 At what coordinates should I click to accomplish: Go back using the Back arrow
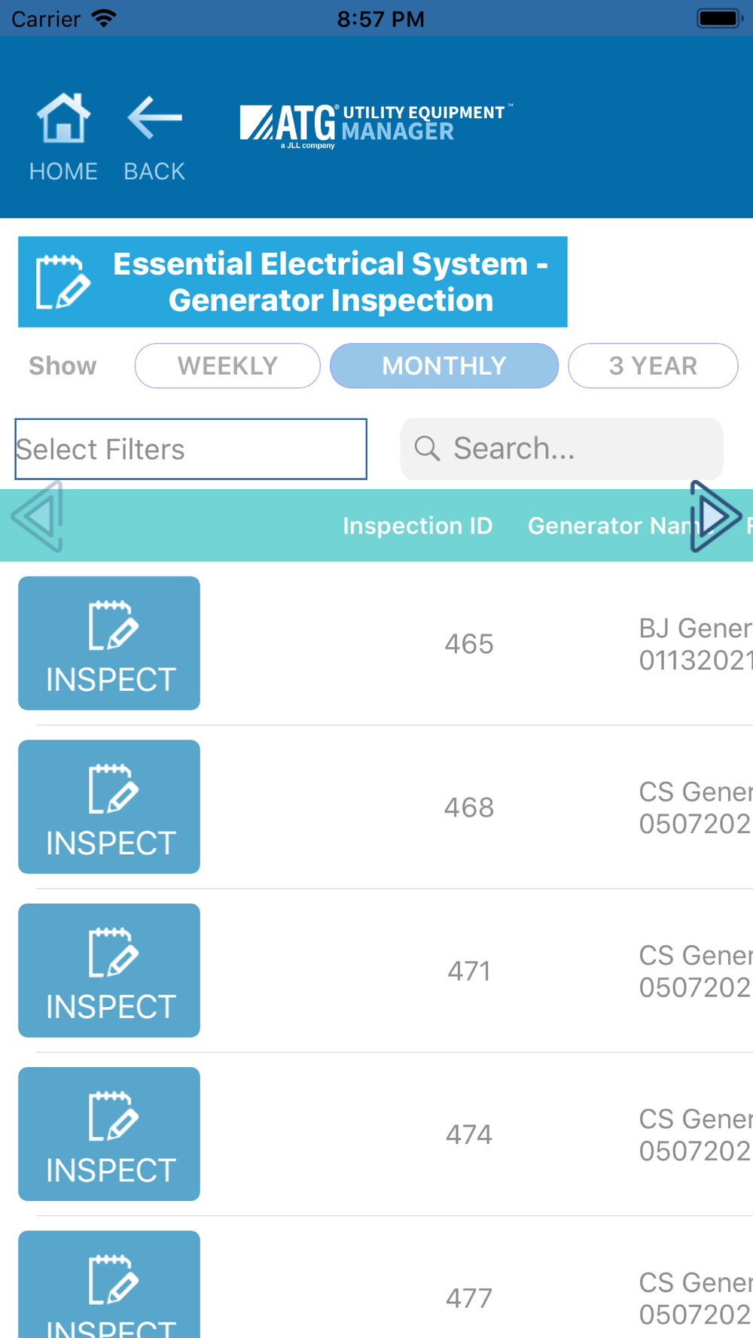point(154,119)
